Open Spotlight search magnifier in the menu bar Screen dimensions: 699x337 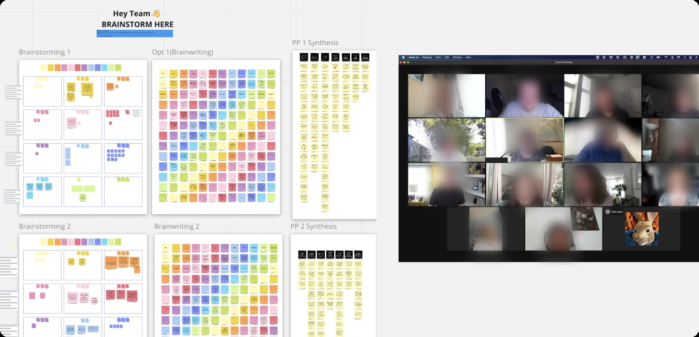[x=685, y=57]
